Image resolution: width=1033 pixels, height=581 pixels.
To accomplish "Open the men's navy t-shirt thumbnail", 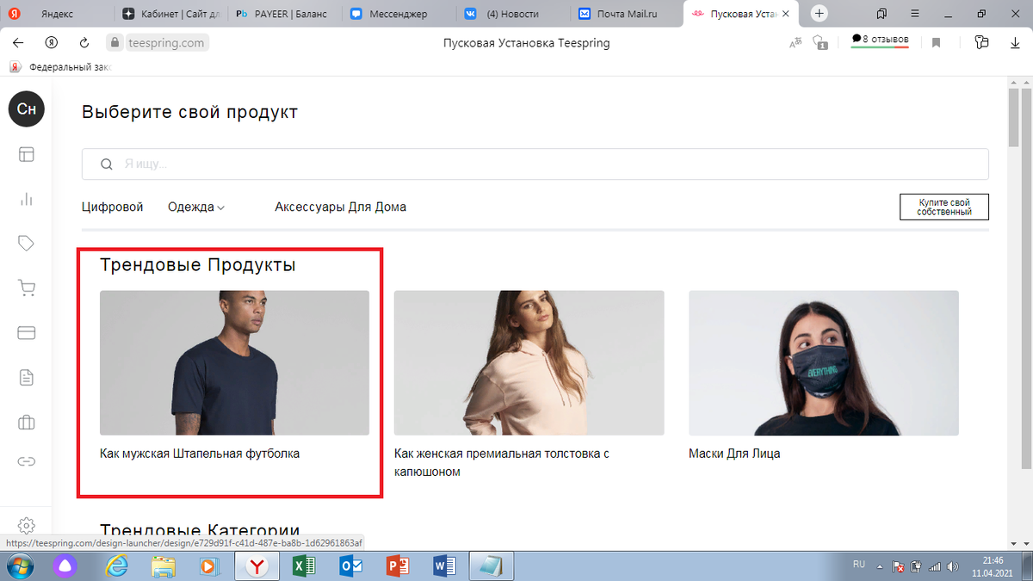I will [234, 362].
